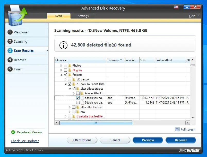Click the info icon beside deleted files count
The height and width of the screenshot is (157, 207).
[63, 45]
